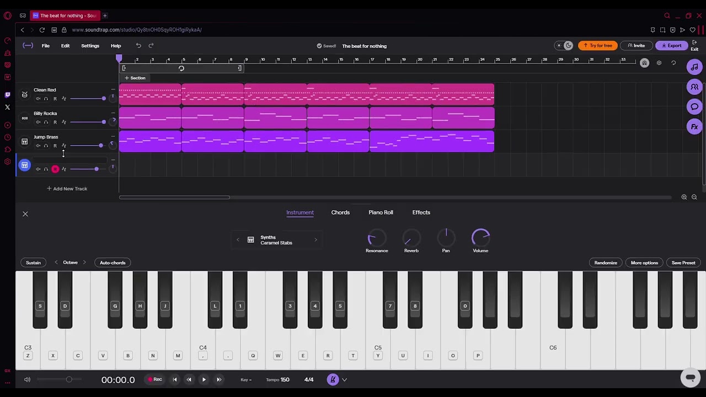Open the hexagon settings icon near ruler
Screen dimensions: 706x397
point(659,63)
